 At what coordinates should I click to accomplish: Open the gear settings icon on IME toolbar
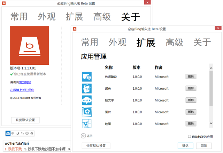tap(32, 133)
